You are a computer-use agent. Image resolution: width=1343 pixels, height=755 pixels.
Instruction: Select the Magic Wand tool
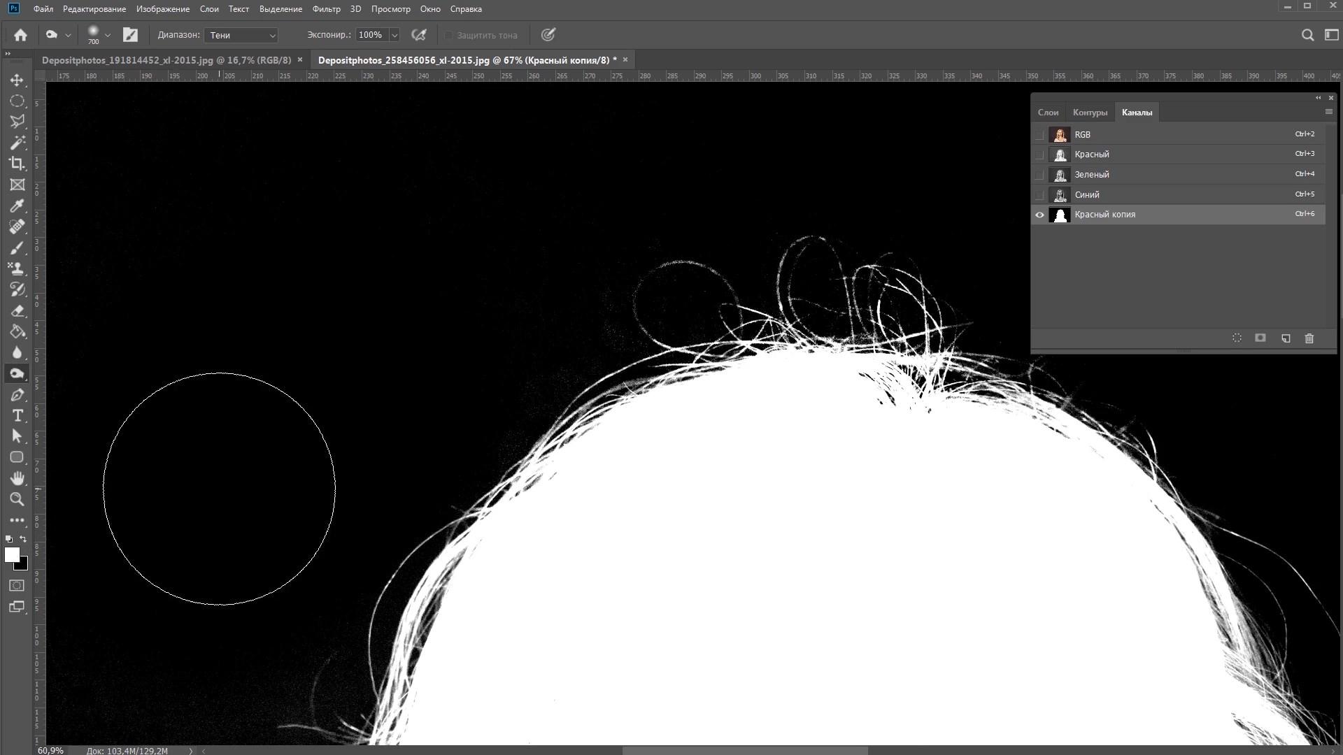(17, 143)
